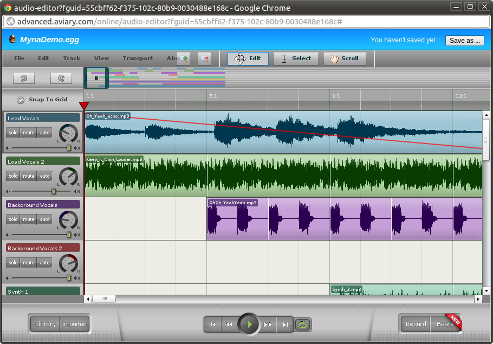493x344 pixels.
Task: Click the redo arrow button
Action: (x=61, y=79)
